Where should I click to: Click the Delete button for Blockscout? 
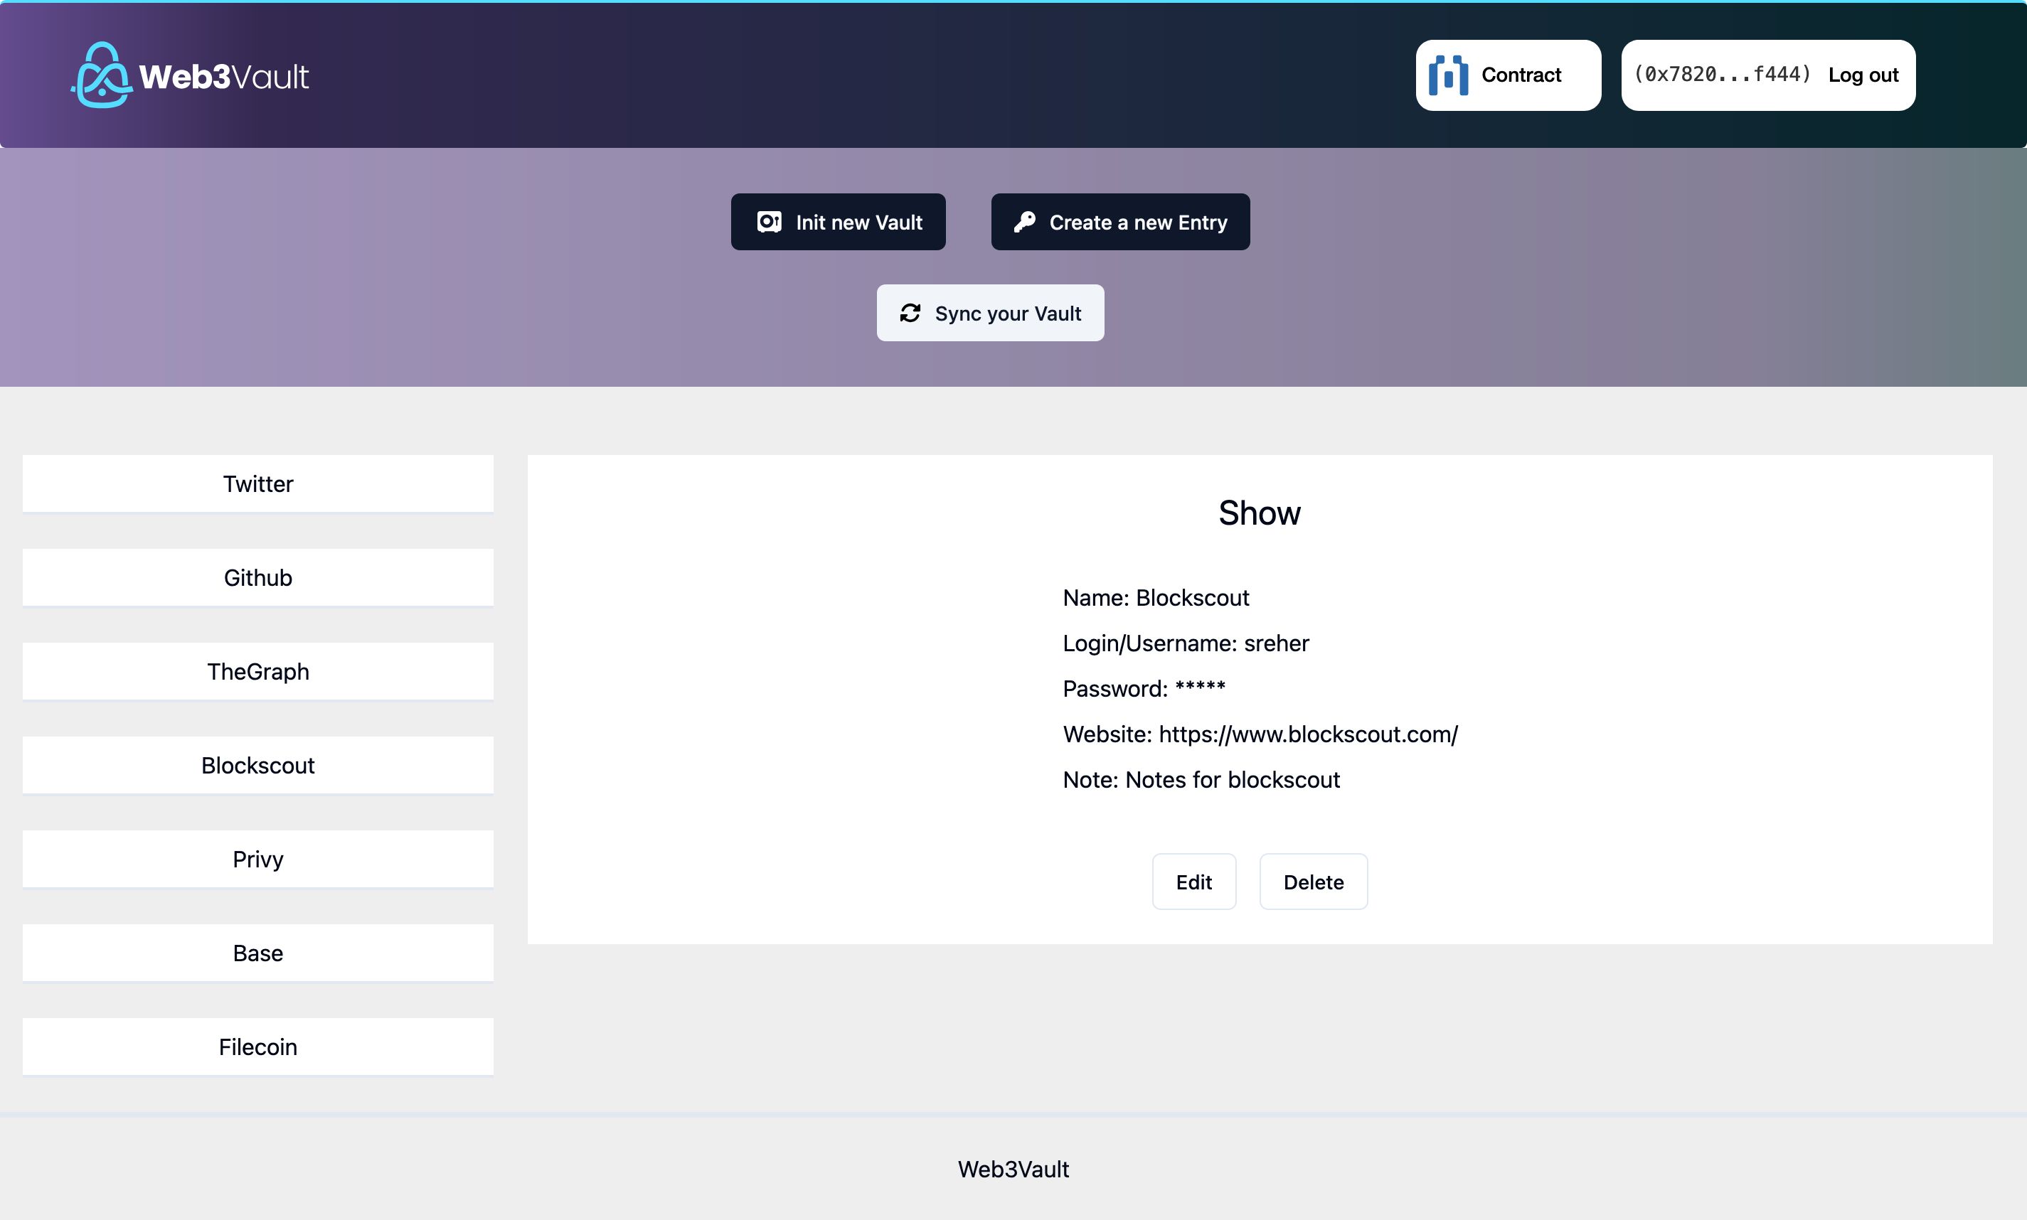coord(1312,882)
